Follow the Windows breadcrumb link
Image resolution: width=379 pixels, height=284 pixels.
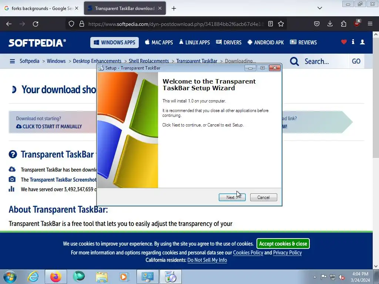tap(56, 61)
